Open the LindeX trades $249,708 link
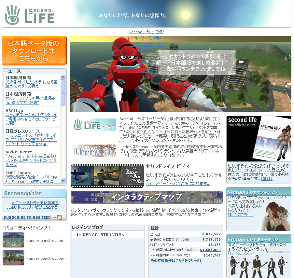The image size is (294, 278). pyautogui.click(x=212, y=256)
